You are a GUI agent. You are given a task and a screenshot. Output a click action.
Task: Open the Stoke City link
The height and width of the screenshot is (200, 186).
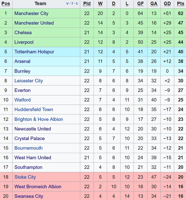pyautogui.click(x=25, y=177)
